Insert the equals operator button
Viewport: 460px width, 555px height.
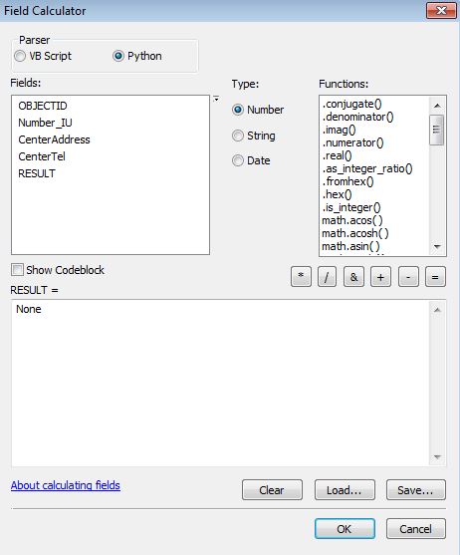pos(435,277)
